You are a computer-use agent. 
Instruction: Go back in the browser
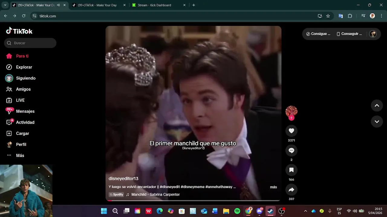(x=5, y=16)
